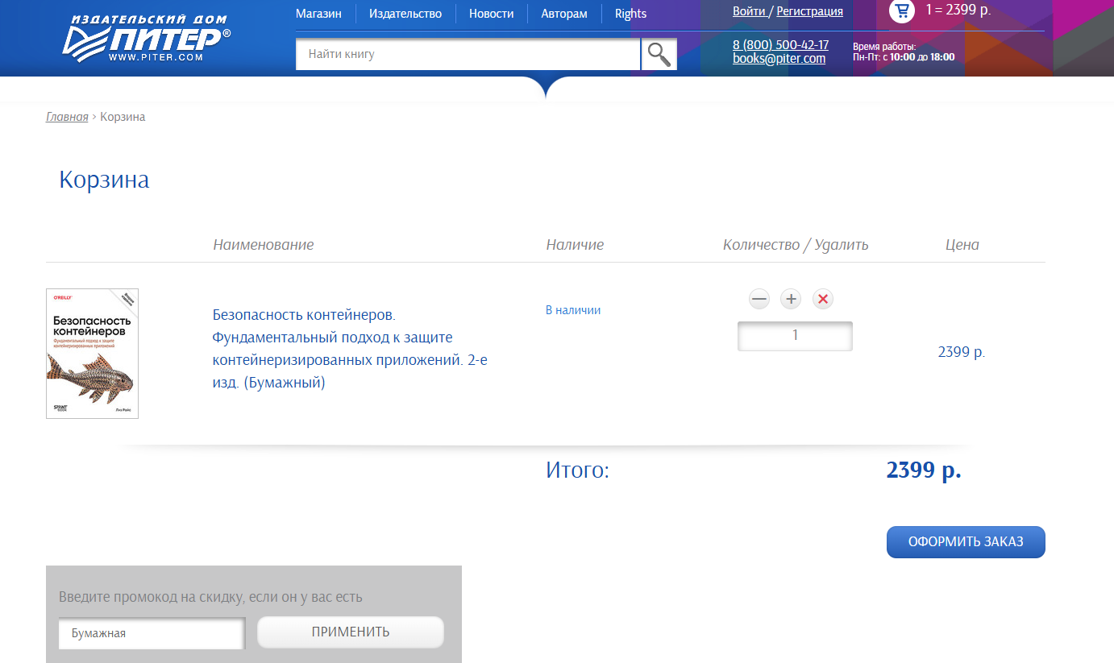The image size is (1114, 663).
Task: Go to the Новости section
Action: click(491, 14)
